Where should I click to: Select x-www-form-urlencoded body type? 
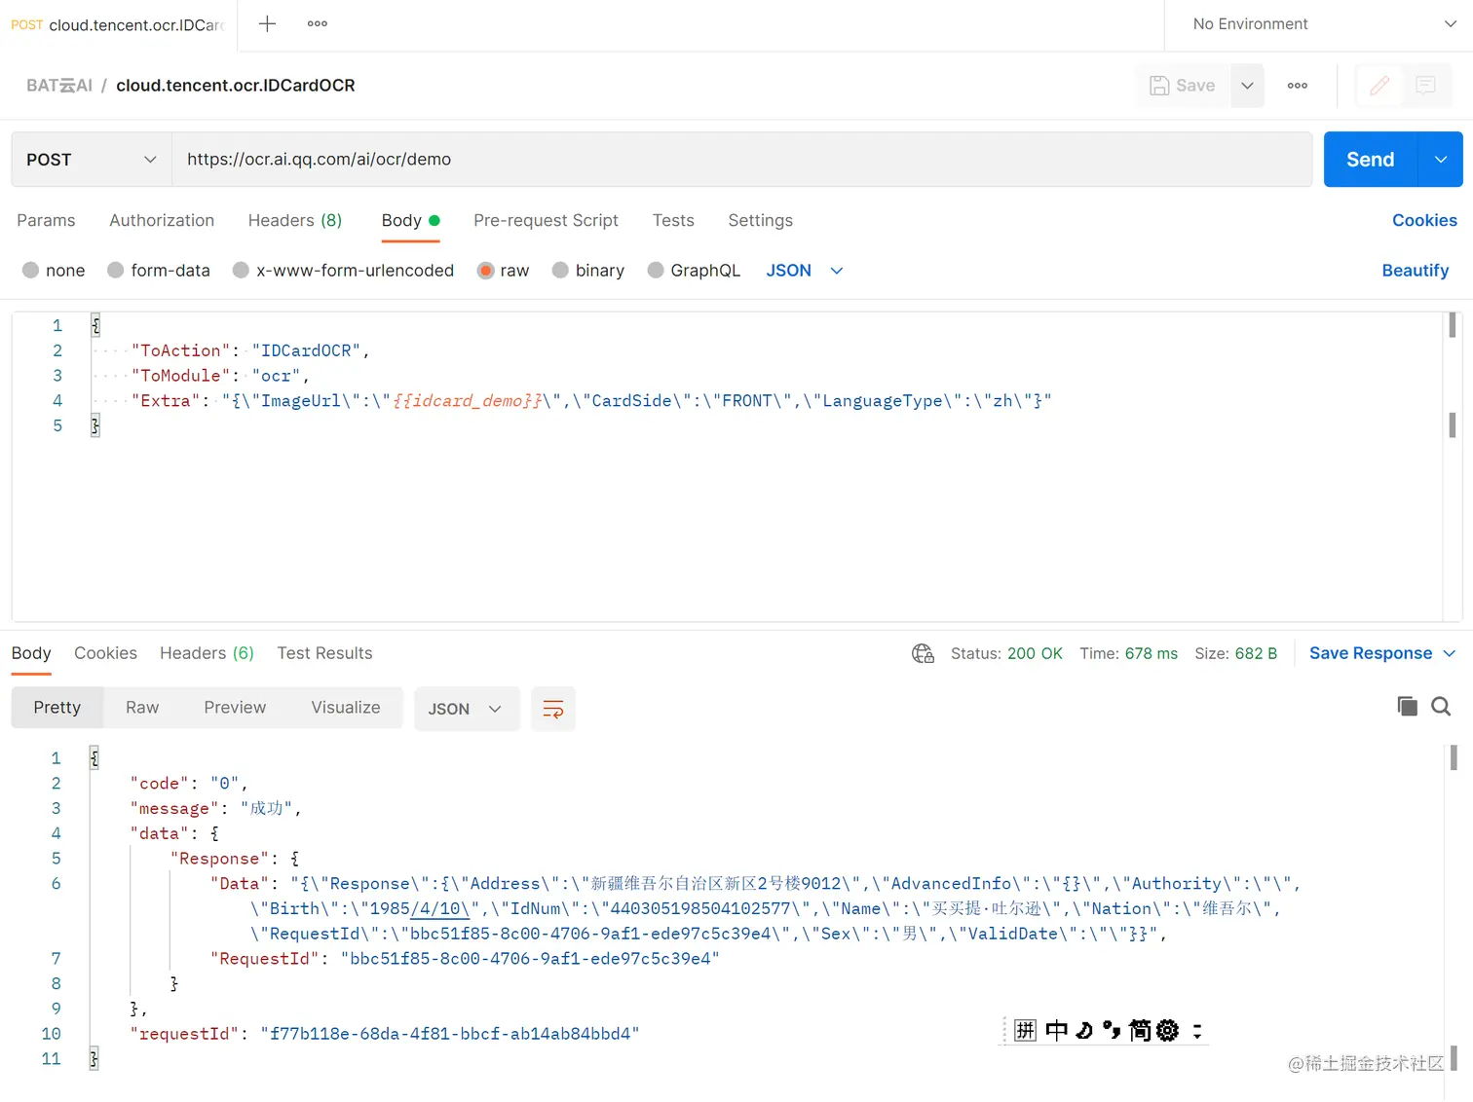343,271
